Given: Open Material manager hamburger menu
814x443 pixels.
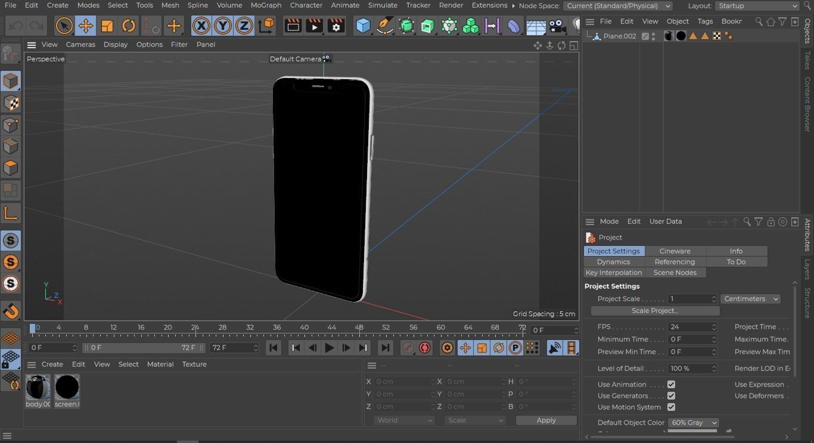Looking at the screenshot, I should tap(32, 364).
